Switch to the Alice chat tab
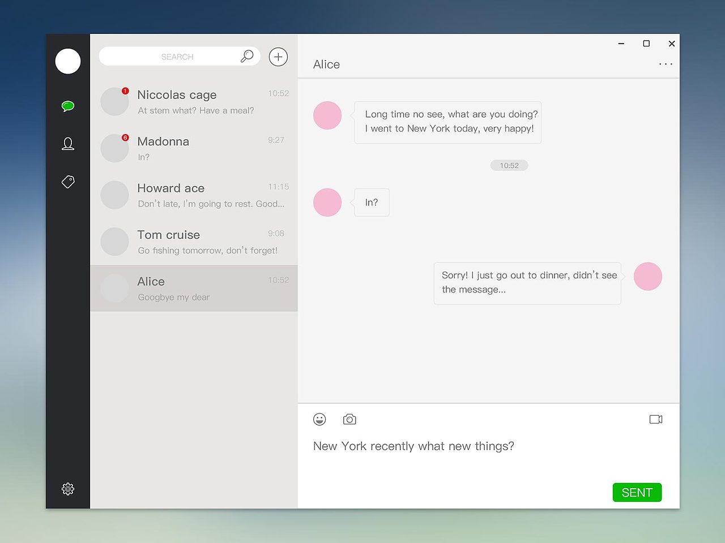Viewport: 725px width, 543px height. [194, 288]
